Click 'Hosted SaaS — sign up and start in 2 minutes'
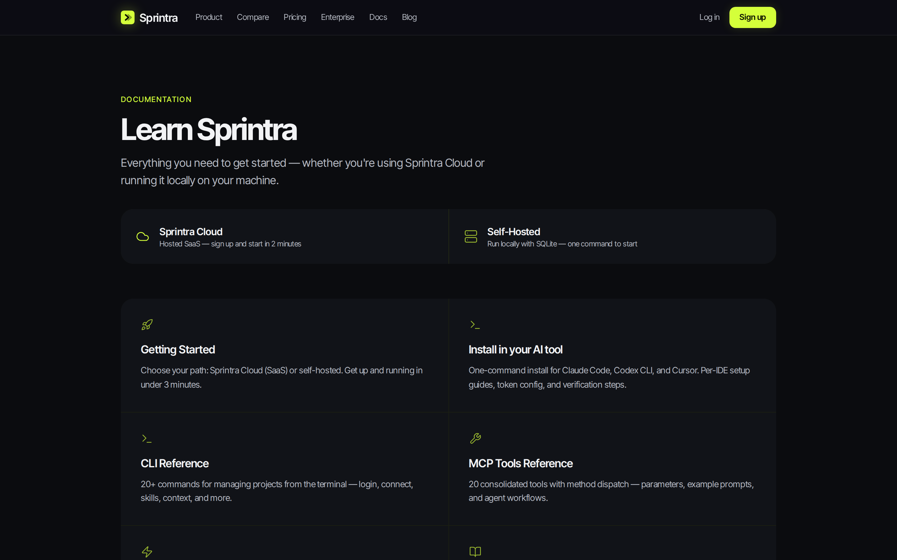This screenshot has height=560, width=897. [230, 244]
